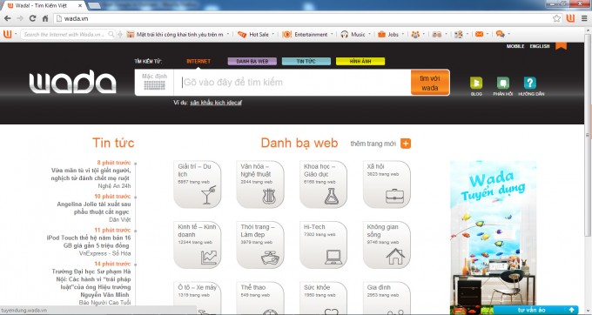This screenshot has height=315, width=592.
Task: Expand the Wada toolbar logo dropdown arrow
Action: click(16, 34)
